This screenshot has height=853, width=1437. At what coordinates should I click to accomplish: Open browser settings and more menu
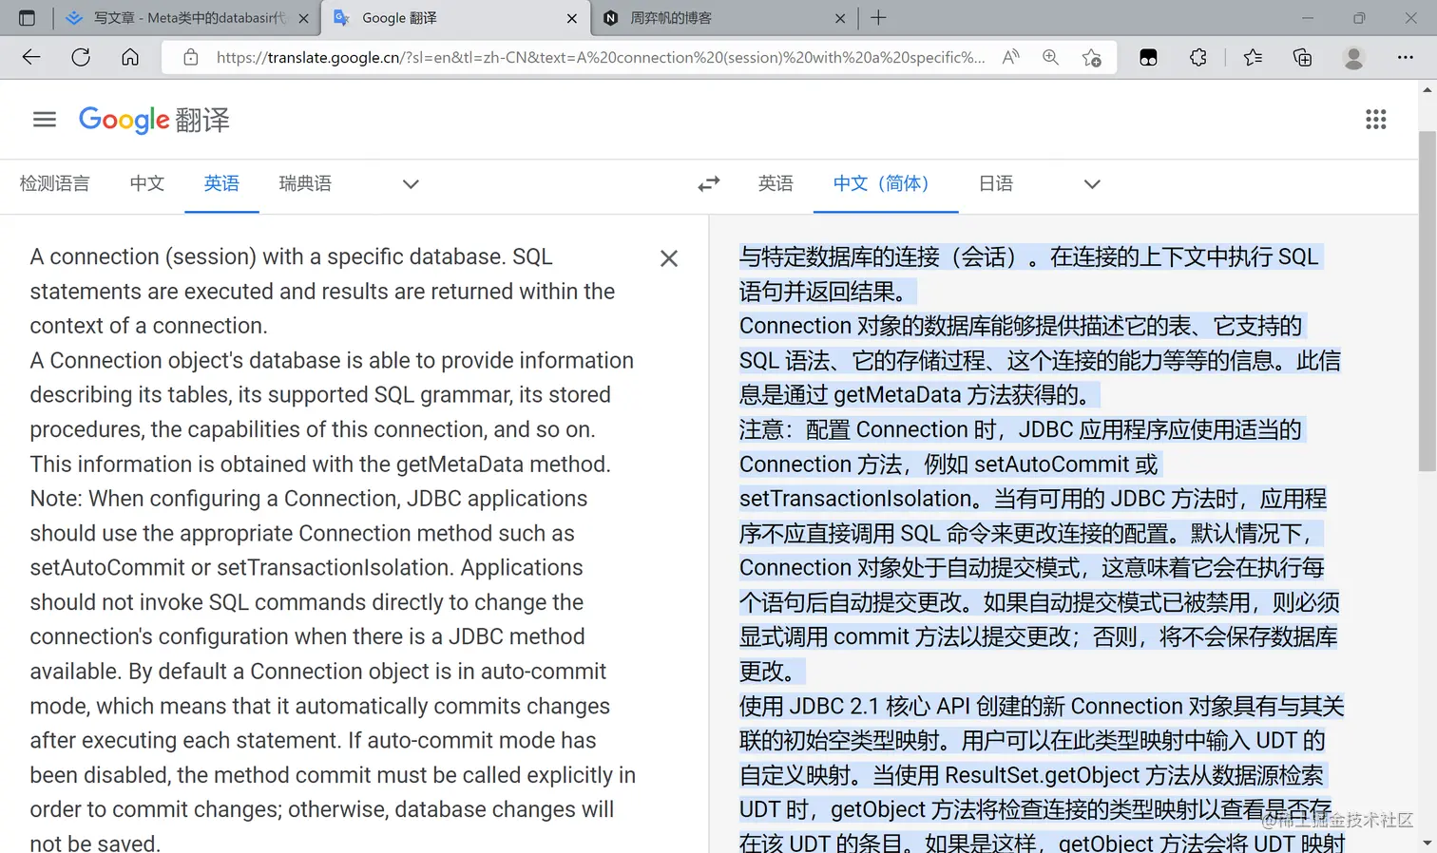pos(1406,57)
